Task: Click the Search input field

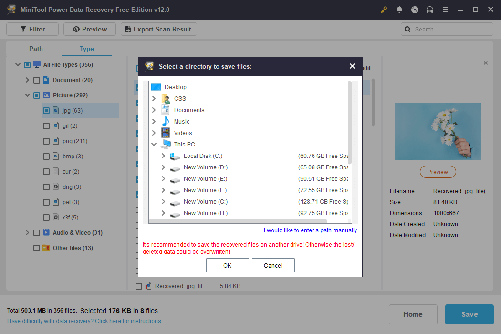Action: (451, 29)
